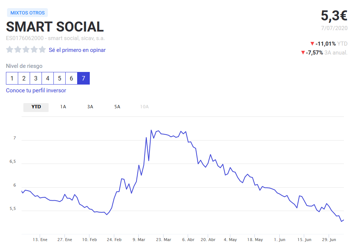Image resolution: width=355 pixels, height=247 pixels.
Task: Click the red 3A anual down-arrow
Action: (x=303, y=53)
